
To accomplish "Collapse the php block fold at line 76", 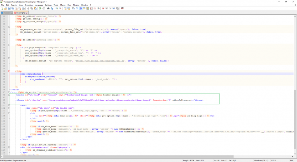I will click(x=9, y=45).
